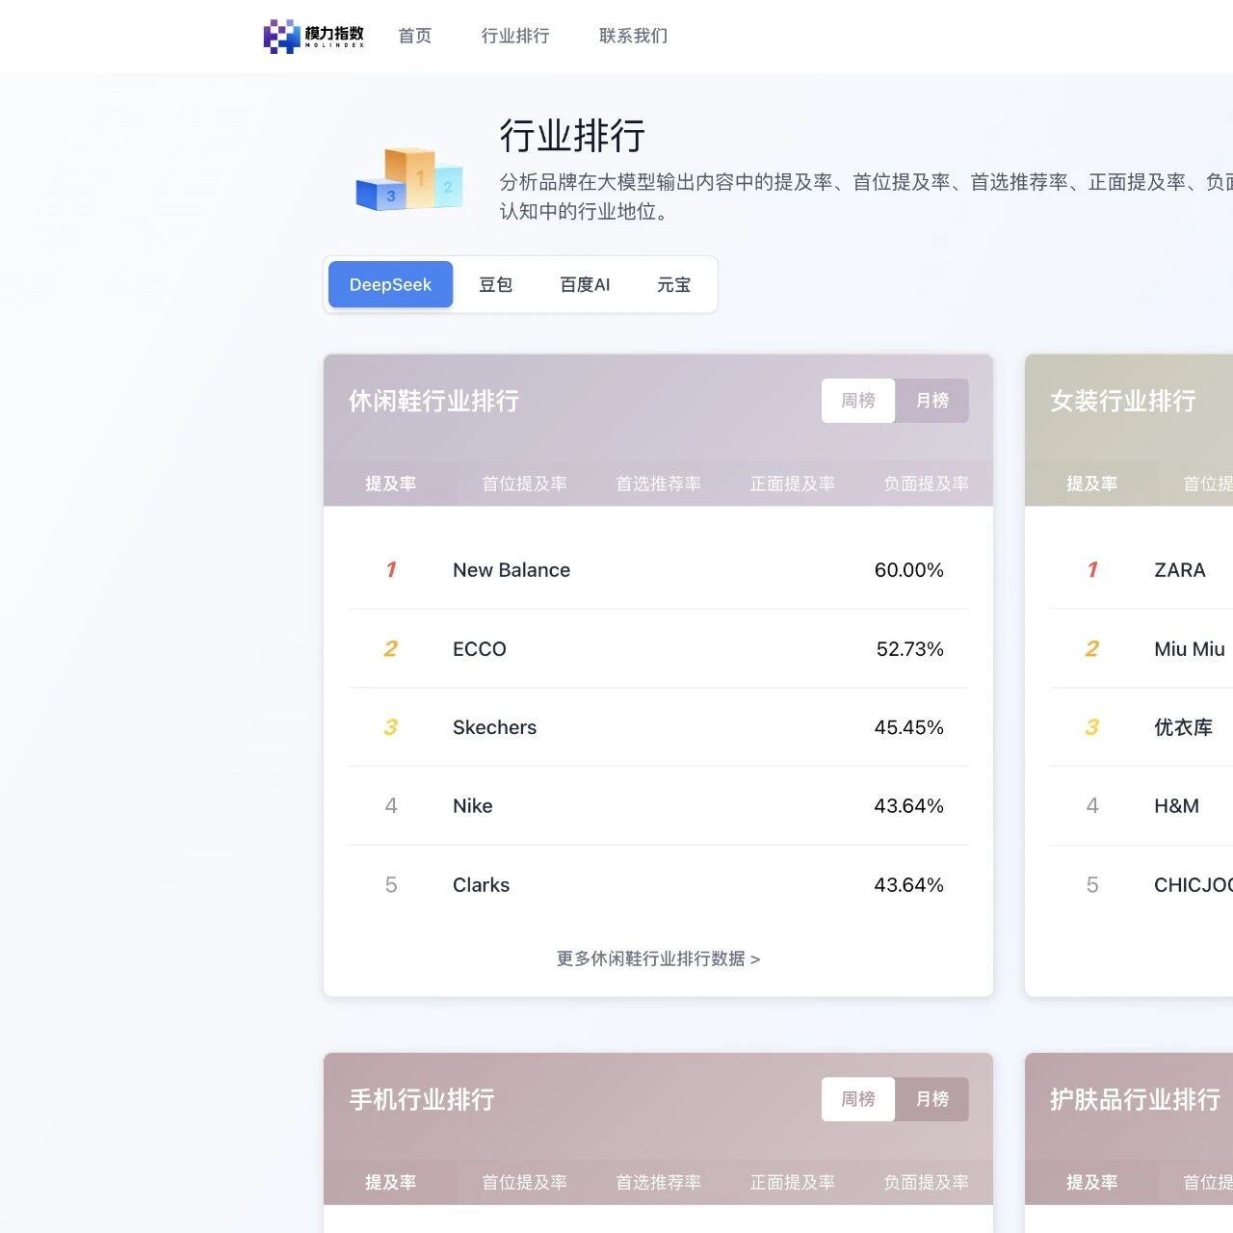The image size is (1233, 1233).
Task: Click the 护肤品行业排行 card title
Action: tap(1135, 1098)
